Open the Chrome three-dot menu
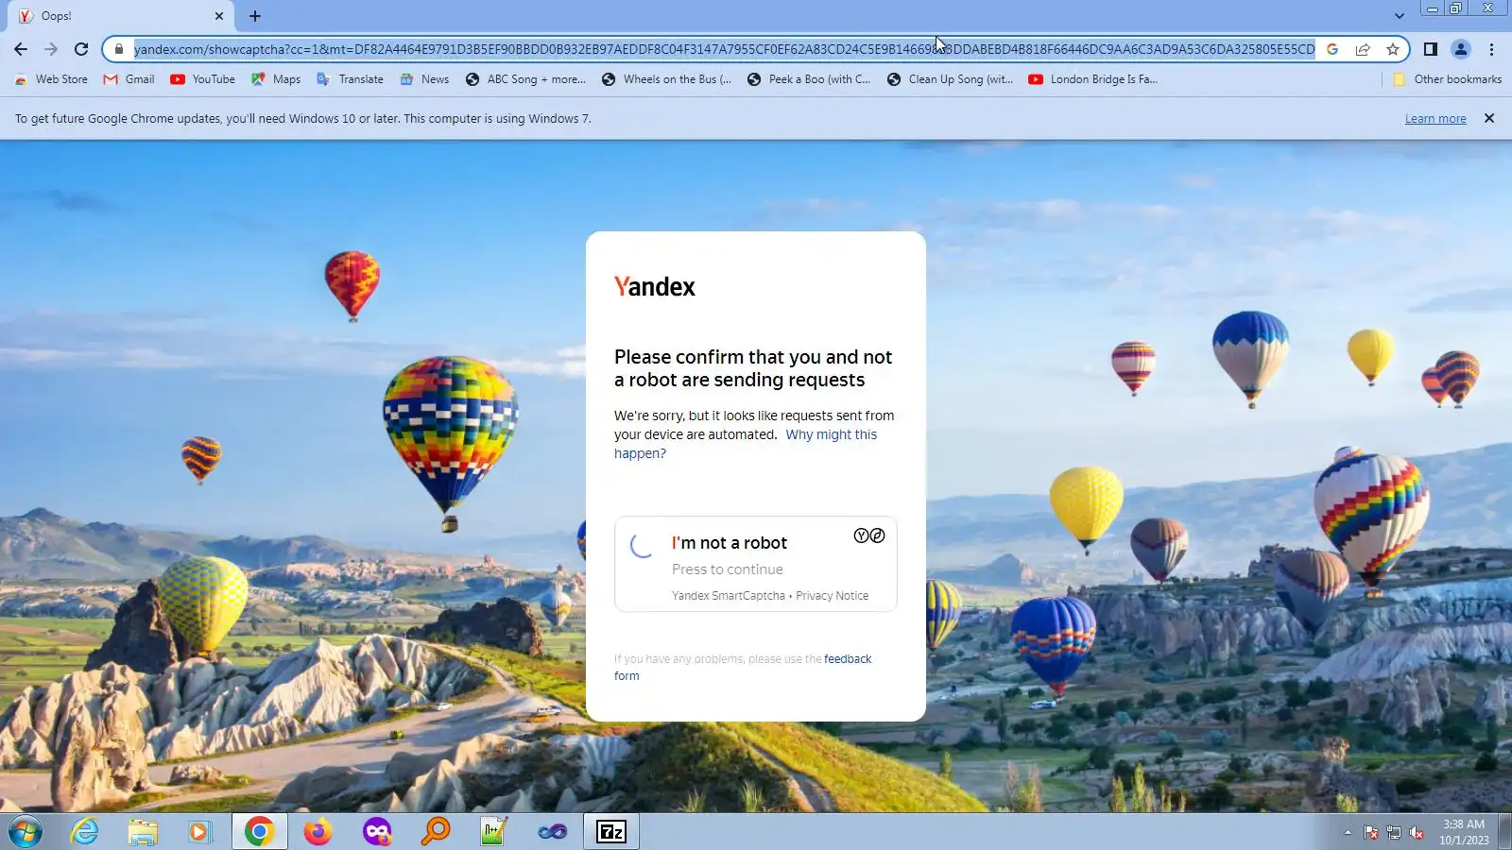This screenshot has height=850, width=1512. (x=1491, y=49)
